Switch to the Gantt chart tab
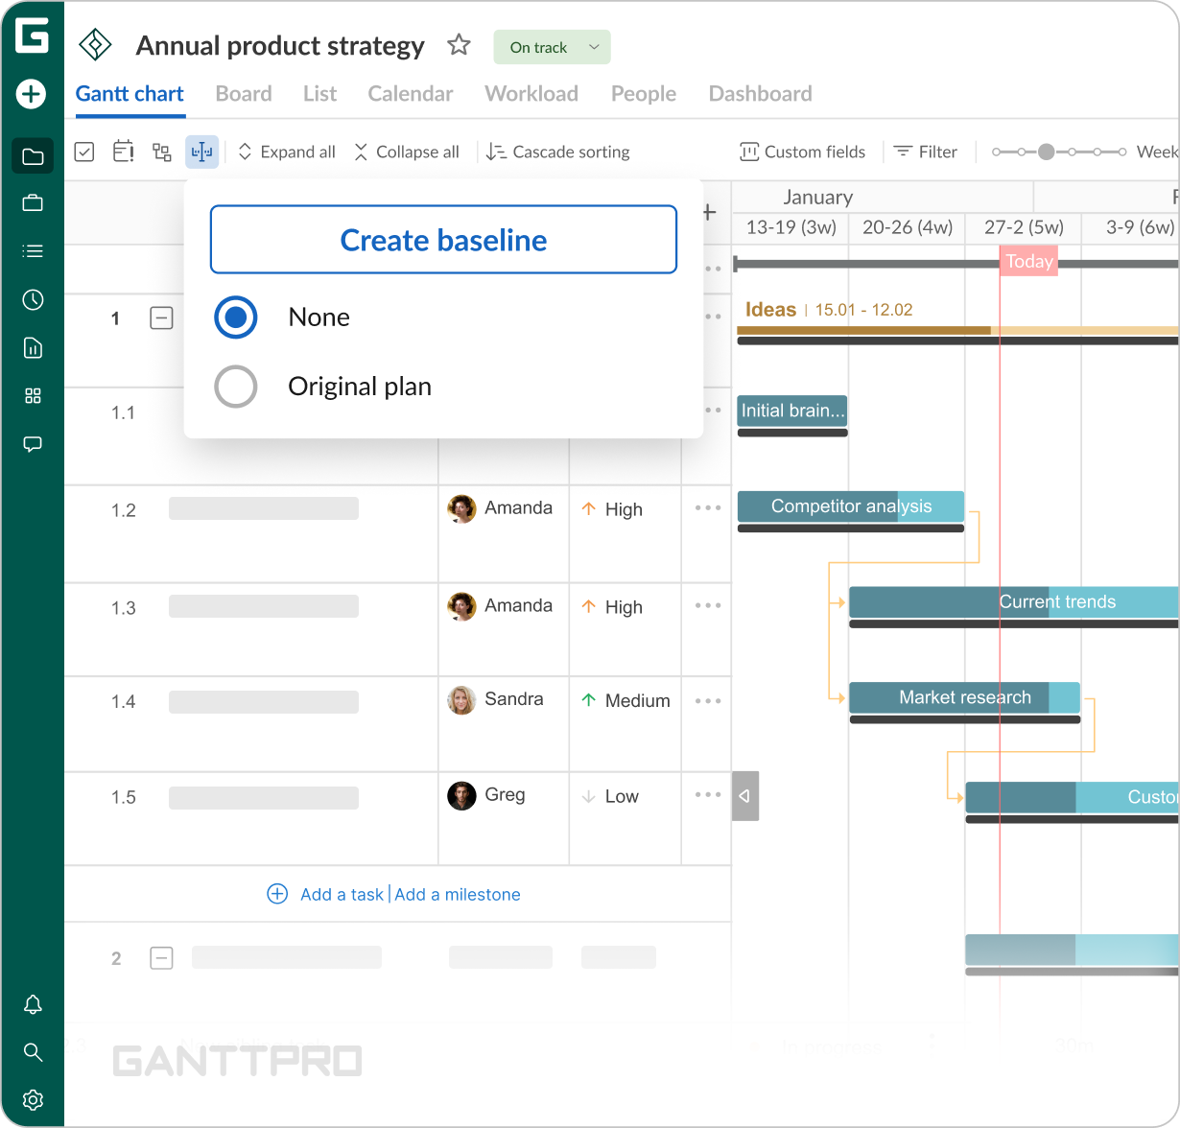1180x1128 pixels. coord(130,94)
